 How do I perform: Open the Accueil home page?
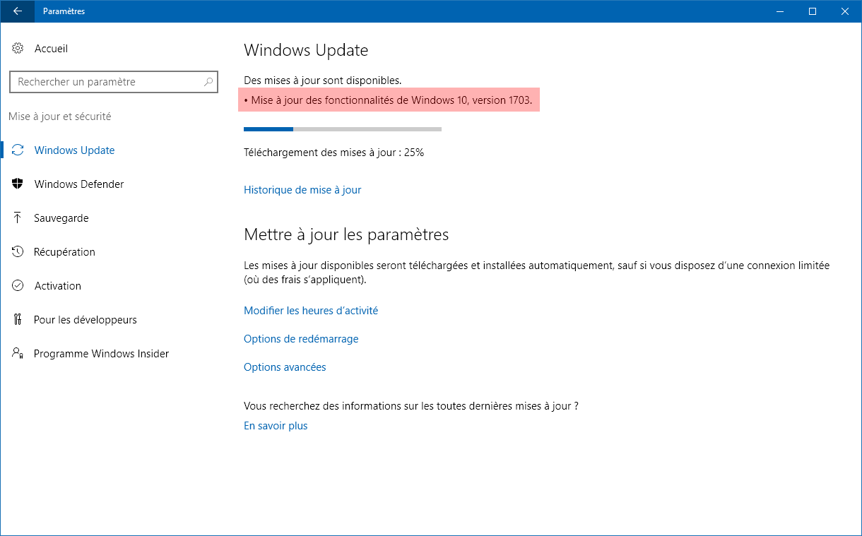click(51, 49)
